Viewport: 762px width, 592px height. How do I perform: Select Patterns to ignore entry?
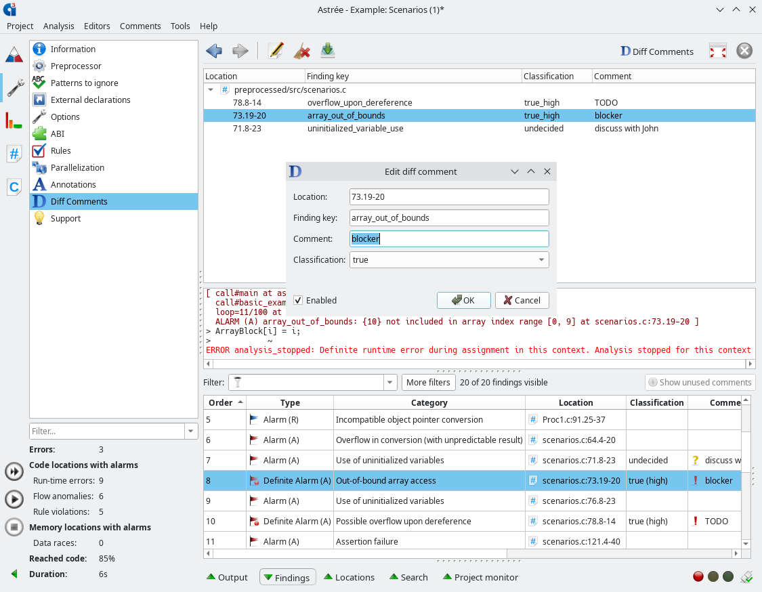[x=114, y=83]
